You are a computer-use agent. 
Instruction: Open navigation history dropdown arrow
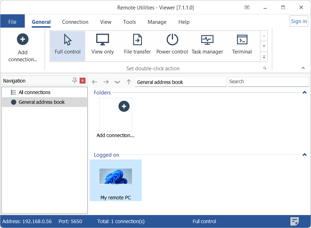[x=117, y=82]
